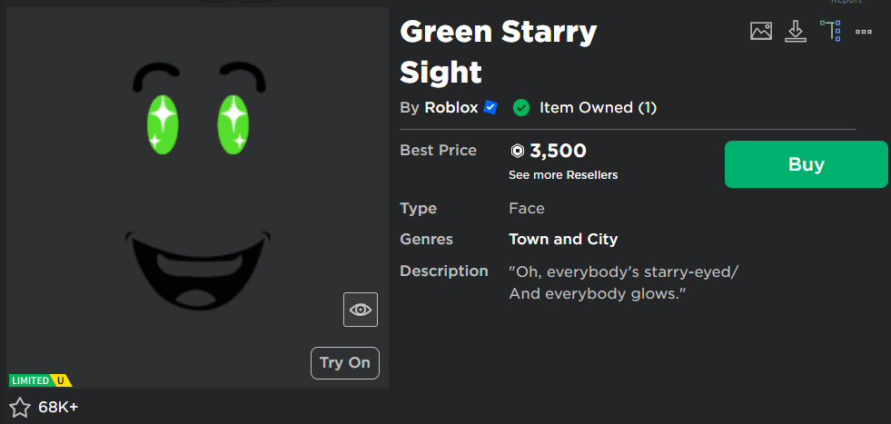The image size is (891, 424).
Task: Open the tree hierarchy icon
Action: click(x=830, y=31)
